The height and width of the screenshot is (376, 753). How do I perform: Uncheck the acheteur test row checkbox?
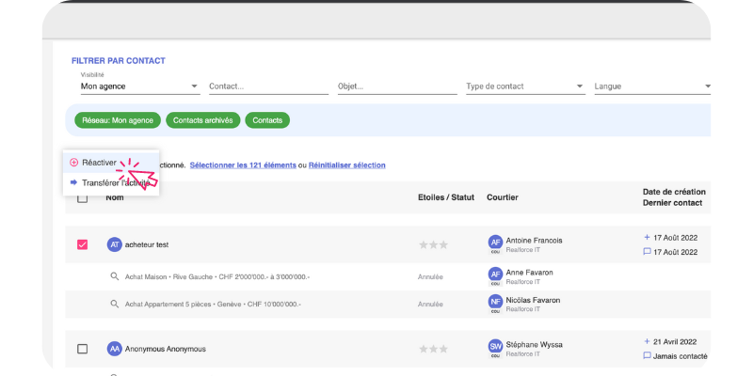click(x=83, y=244)
